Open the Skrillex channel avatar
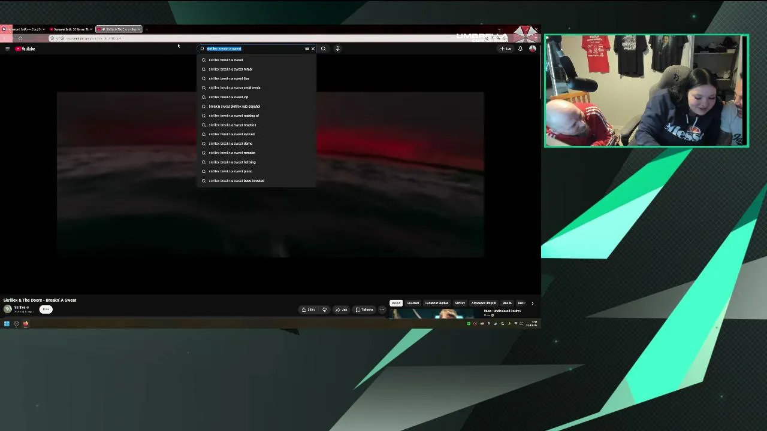 [7, 309]
